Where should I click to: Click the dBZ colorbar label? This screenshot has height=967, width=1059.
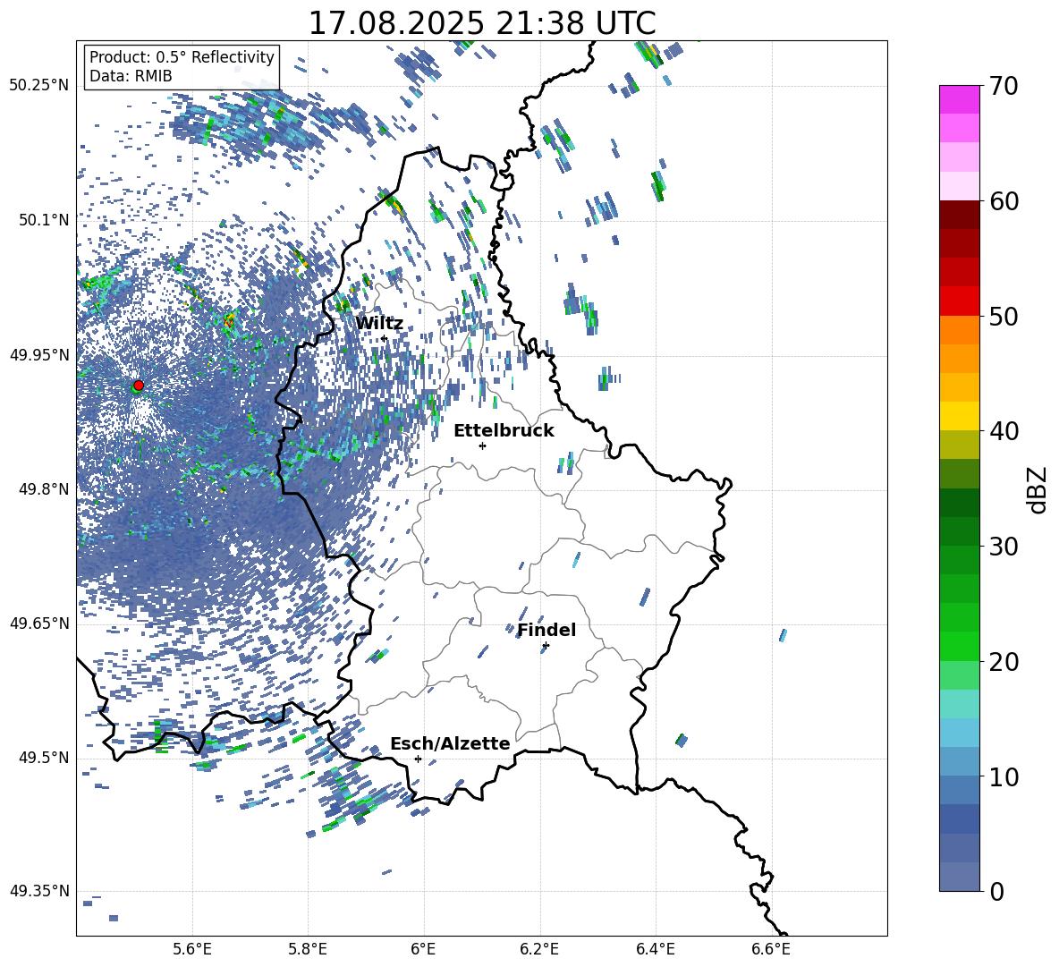[1038, 489]
